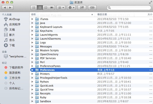
Task: Click the Keychains date 今天 上午7:05
Action: coord(106,31)
